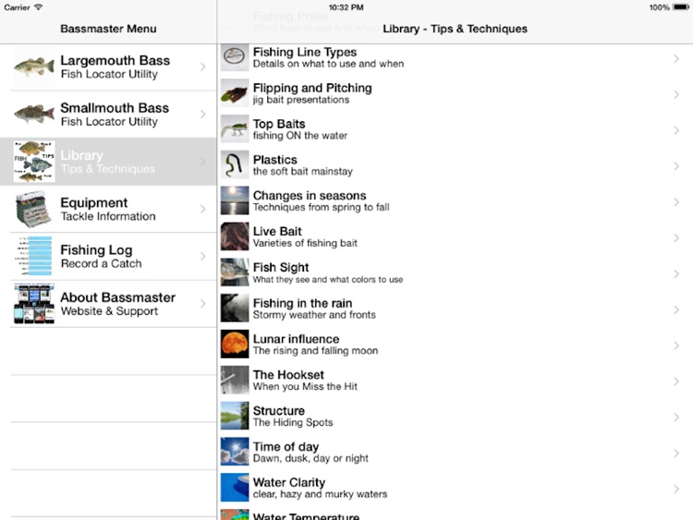Open the Plastics soft bait article

coord(456,165)
